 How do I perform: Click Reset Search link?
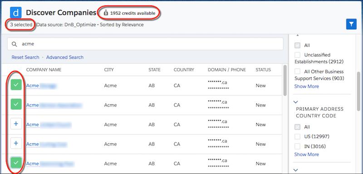tap(25, 57)
